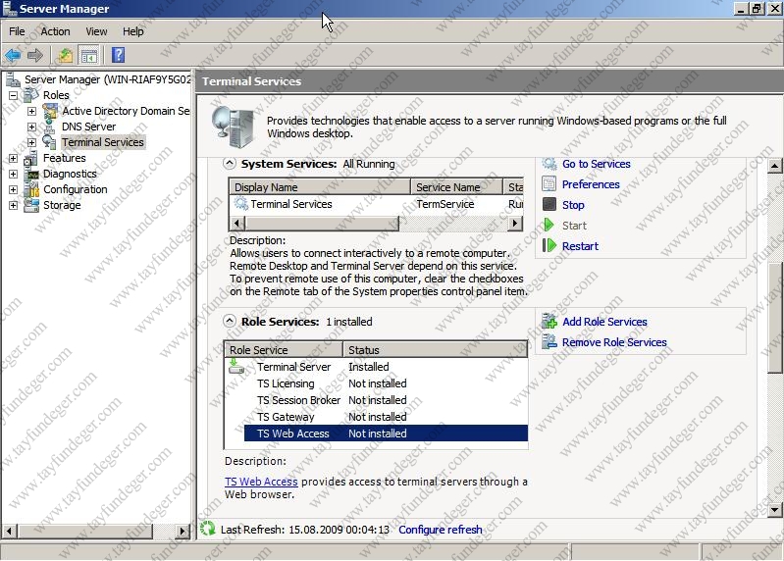Click the Terminal Server installed role icon
The height and width of the screenshot is (561, 784).
[x=236, y=367]
